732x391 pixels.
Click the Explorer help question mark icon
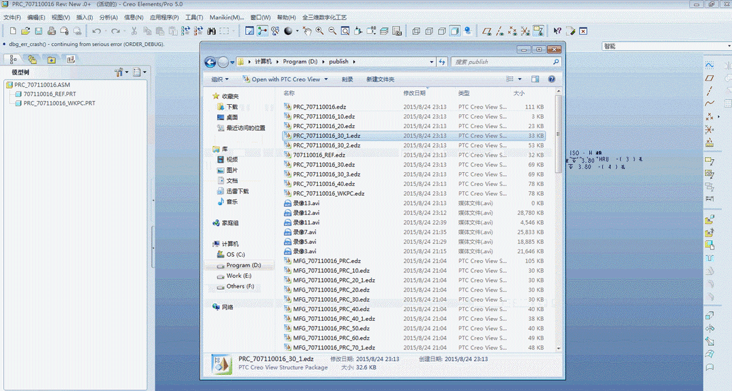click(x=551, y=79)
